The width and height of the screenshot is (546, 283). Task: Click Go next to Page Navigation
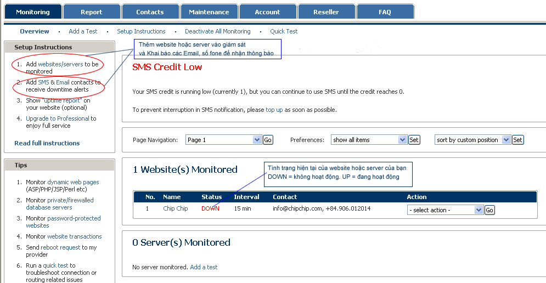coord(268,140)
